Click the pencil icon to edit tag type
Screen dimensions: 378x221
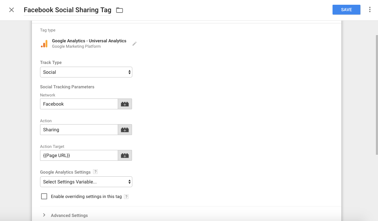pos(134,44)
